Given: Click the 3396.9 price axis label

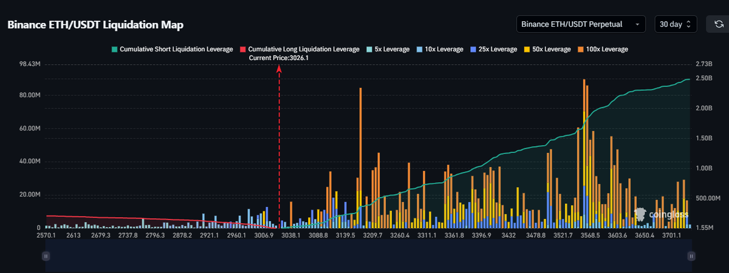Looking at the screenshot, I should tap(481, 235).
